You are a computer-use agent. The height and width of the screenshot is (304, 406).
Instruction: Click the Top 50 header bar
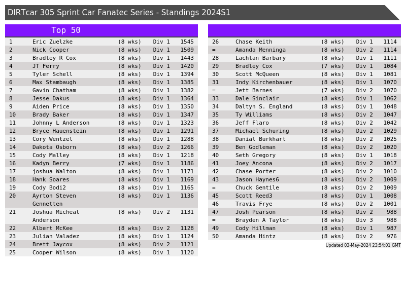[101, 30]
